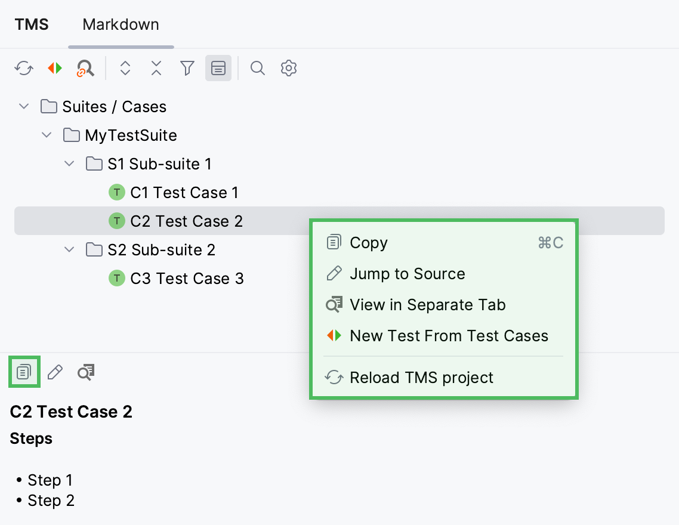Select Reload TMS project from the context menu
The height and width of the screenshot is (525, 679).
pos(421,377)
